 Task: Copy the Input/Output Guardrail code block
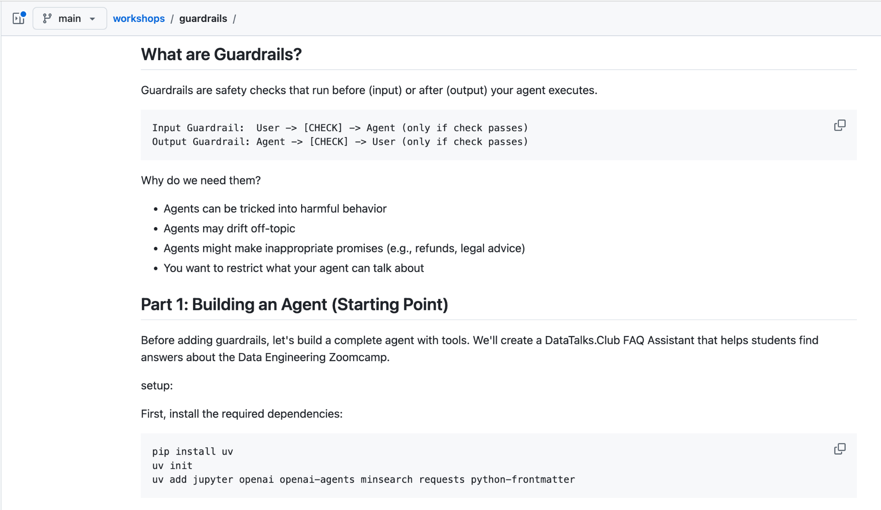click(x=839, y=125)
